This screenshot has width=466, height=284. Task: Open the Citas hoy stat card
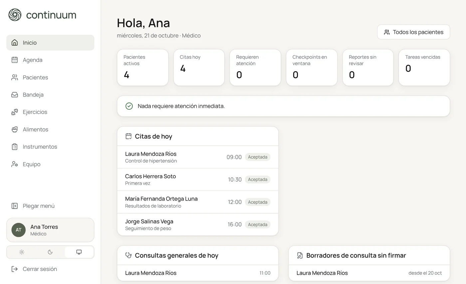(199, 68)
